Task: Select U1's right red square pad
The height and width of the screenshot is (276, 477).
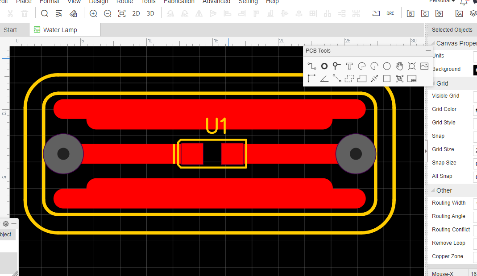Action: click(x=232, y=154)
